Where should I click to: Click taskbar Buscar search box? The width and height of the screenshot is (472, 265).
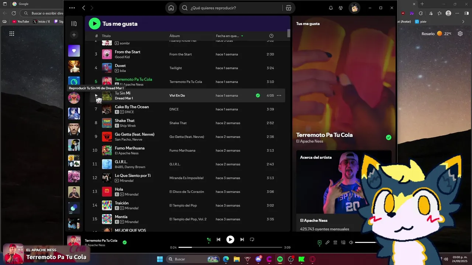coord(193,259)
